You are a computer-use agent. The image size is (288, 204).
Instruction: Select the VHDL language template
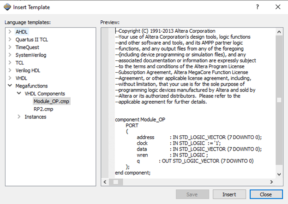pos(22,78)
